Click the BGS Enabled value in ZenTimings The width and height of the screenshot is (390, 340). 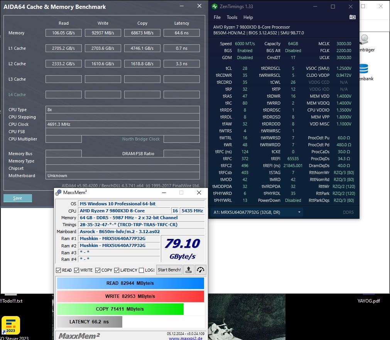pyautogui.click(x=245, y=51)
